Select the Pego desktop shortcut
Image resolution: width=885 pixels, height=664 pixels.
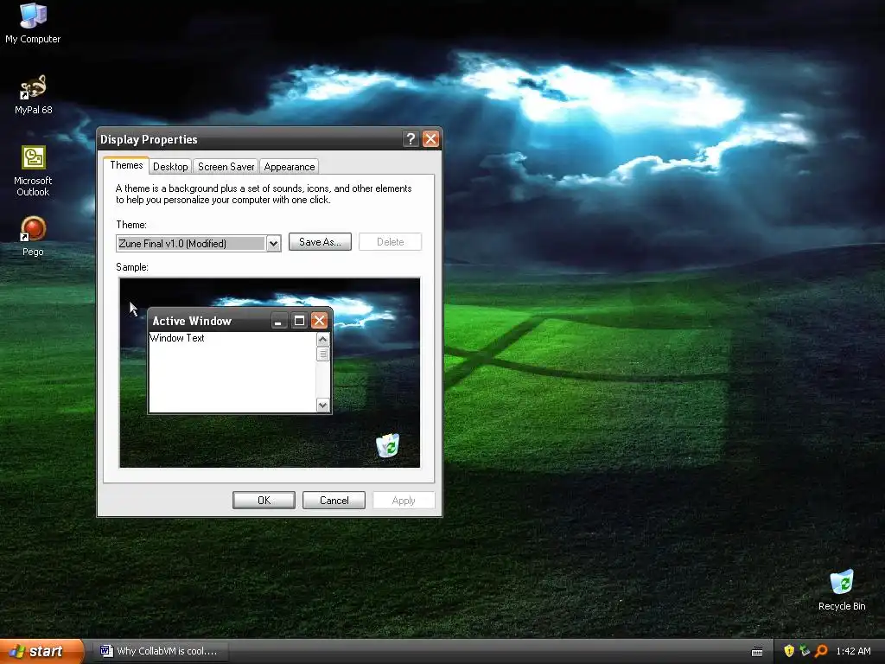tap(33, 237)
